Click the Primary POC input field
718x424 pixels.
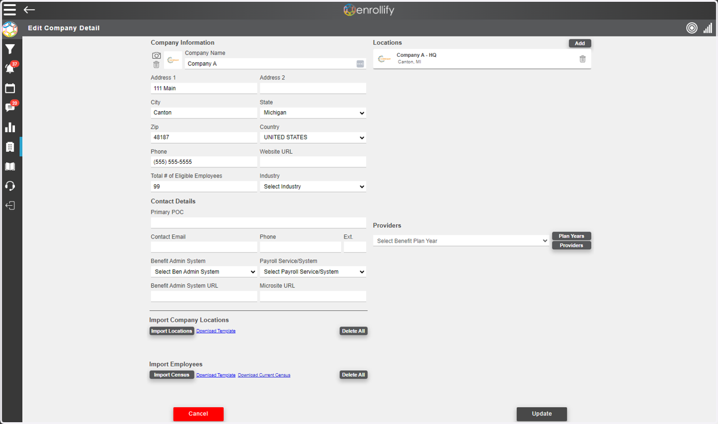coord(258,222)
